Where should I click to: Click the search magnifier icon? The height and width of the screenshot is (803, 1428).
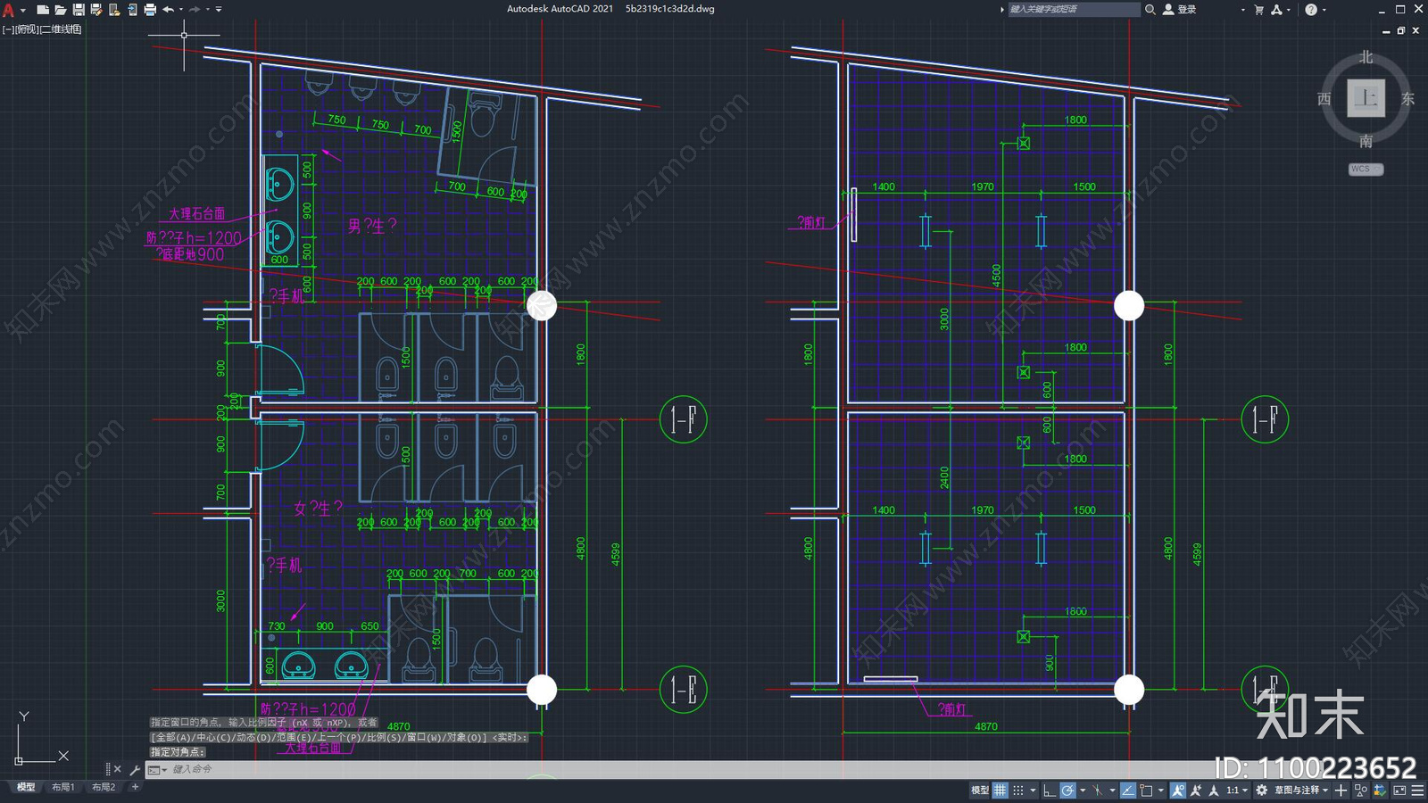(x=1150, y=9)
